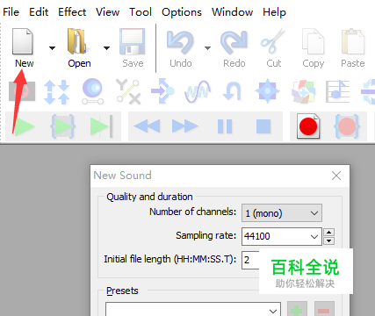
Task: Click the Undo toolbar icon
Action: (180, 43)
